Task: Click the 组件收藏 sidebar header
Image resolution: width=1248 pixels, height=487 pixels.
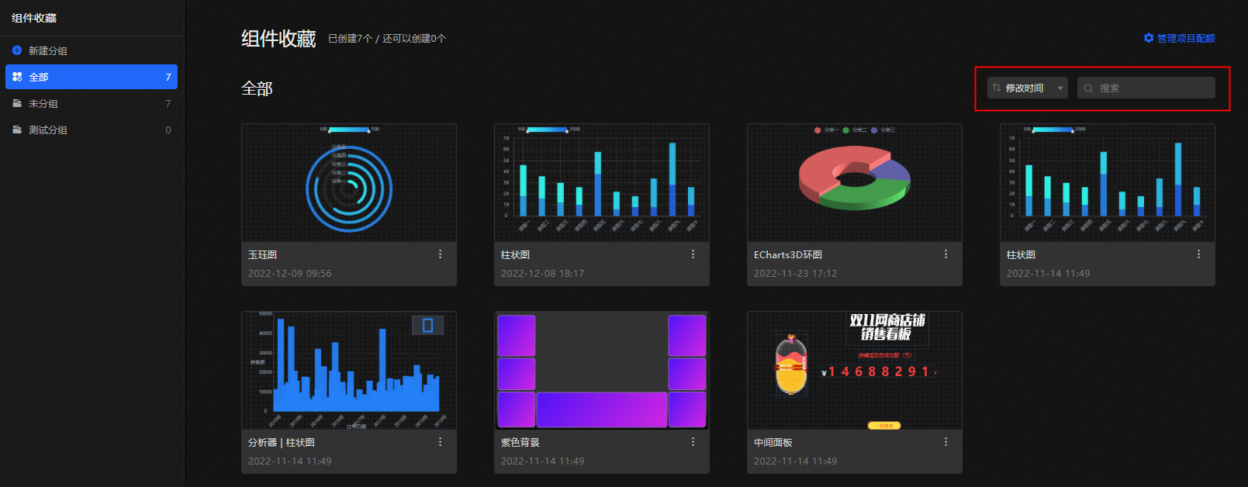Action: (x=34, y=18)
